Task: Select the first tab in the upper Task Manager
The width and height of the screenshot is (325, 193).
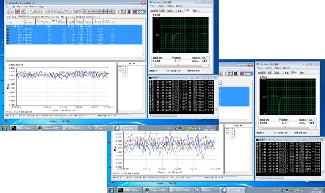Action: [155, 11]
